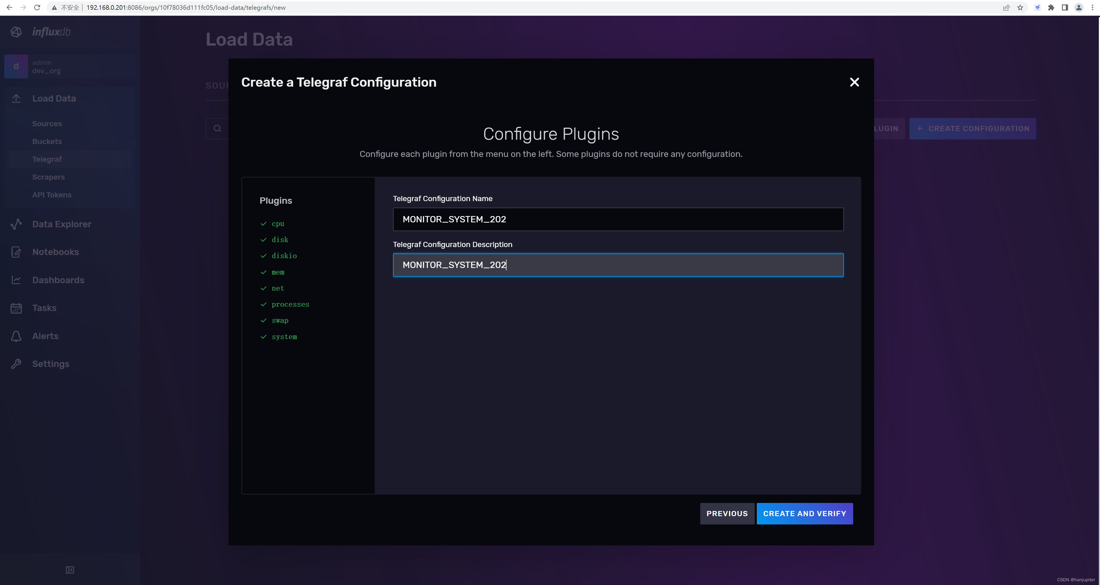Click the browser address bar URL
Viewport: 1100px width, 585px height.
click(186, 7)
